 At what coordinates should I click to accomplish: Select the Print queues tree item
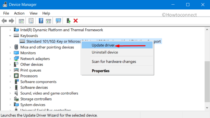31,70
